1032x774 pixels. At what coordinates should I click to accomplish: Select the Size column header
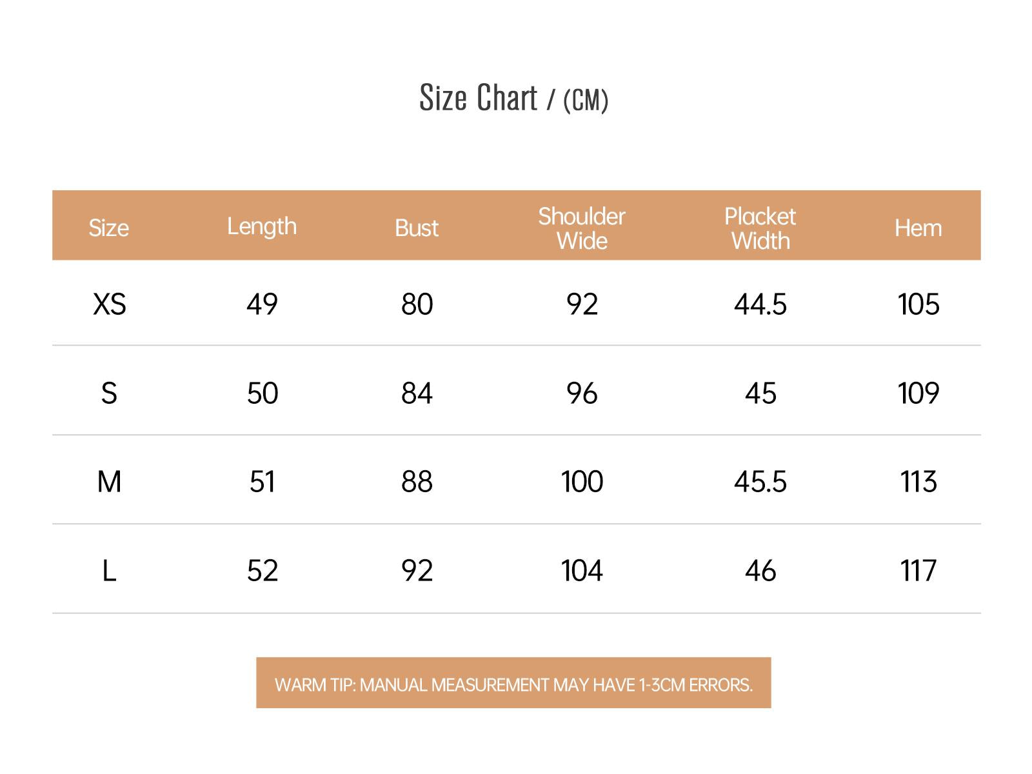coord(109,228)
